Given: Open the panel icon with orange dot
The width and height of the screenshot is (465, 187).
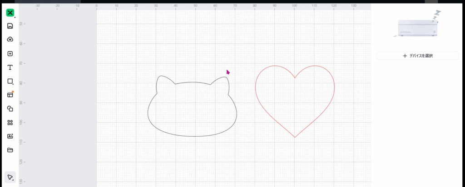Looking at the screenshot, I should click(10, 95).
